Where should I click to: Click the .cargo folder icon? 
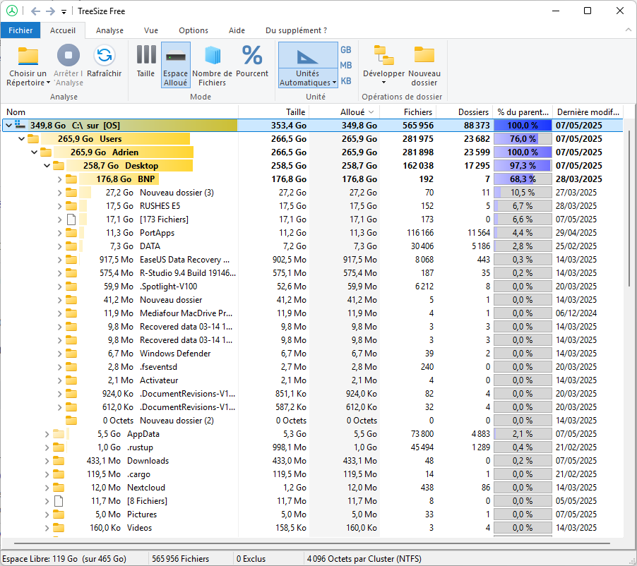tap(59, 474)
